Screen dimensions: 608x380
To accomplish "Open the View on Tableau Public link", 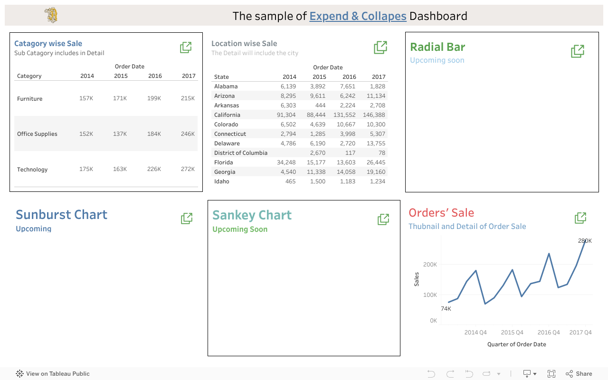I will click(x=53, y=374).
